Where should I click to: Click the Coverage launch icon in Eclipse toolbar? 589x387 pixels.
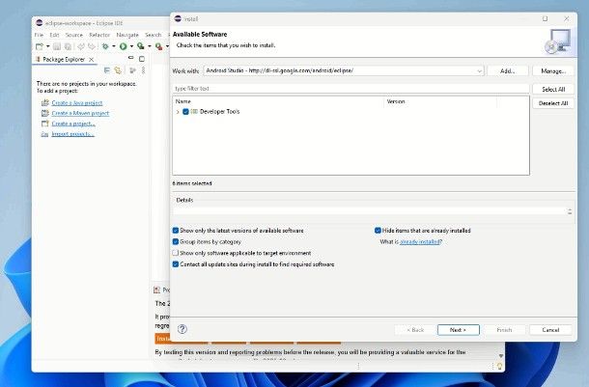pyautogui.click(x=140, y=46)
